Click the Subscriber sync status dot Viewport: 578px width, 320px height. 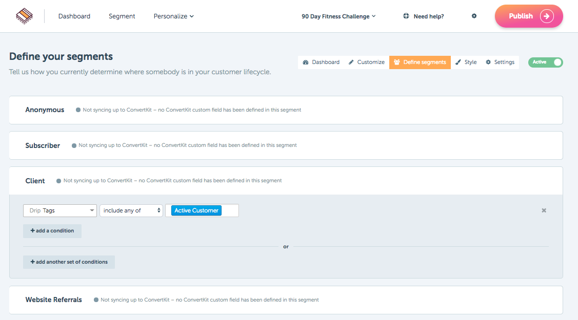point(74,145)
